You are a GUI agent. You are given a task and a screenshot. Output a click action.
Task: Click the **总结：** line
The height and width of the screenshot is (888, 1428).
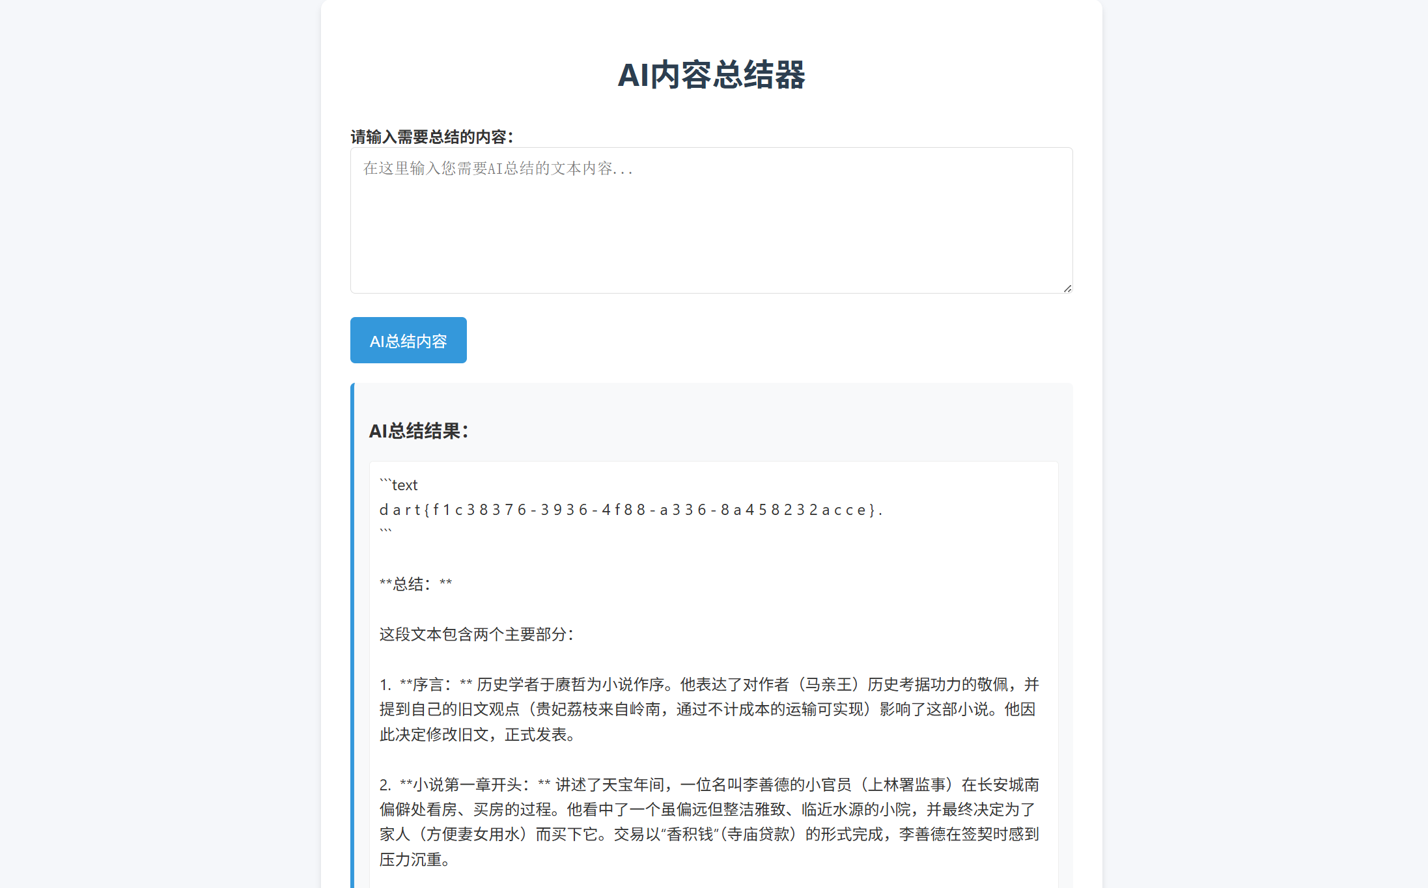point(415,584)
